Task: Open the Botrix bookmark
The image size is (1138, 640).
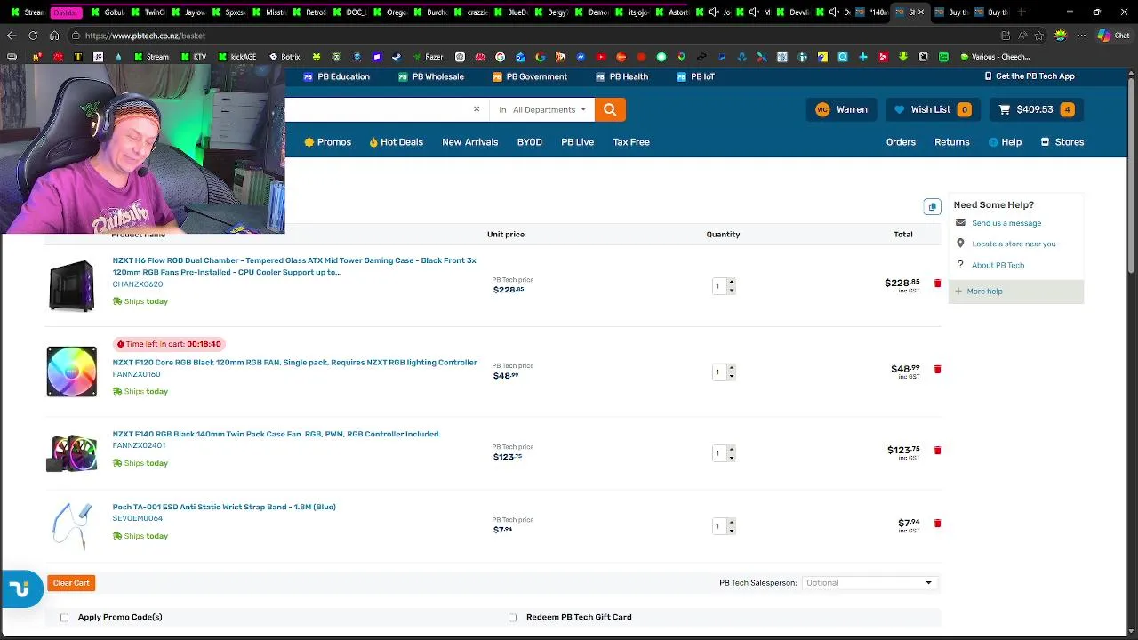Action: pos(284,57)
